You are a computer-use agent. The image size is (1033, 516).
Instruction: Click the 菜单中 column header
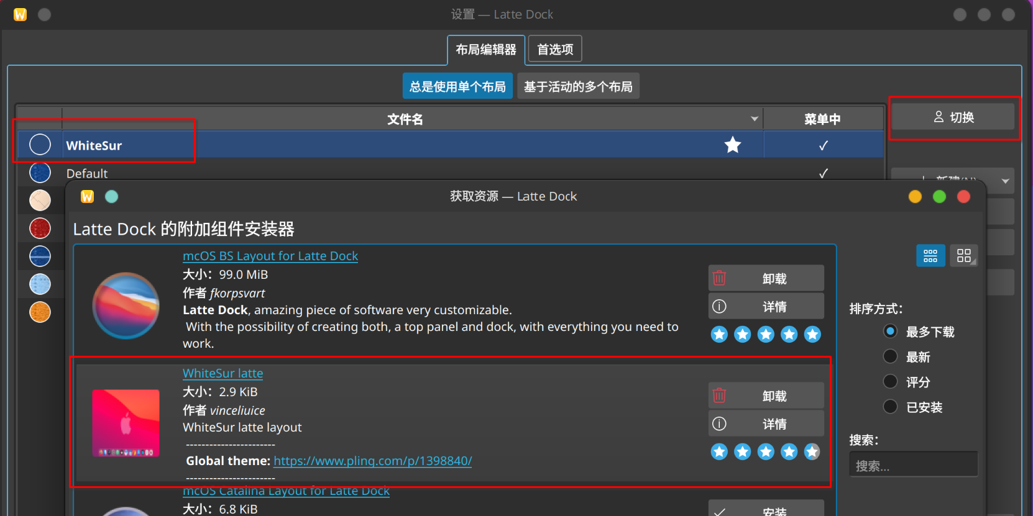point(823,119)
